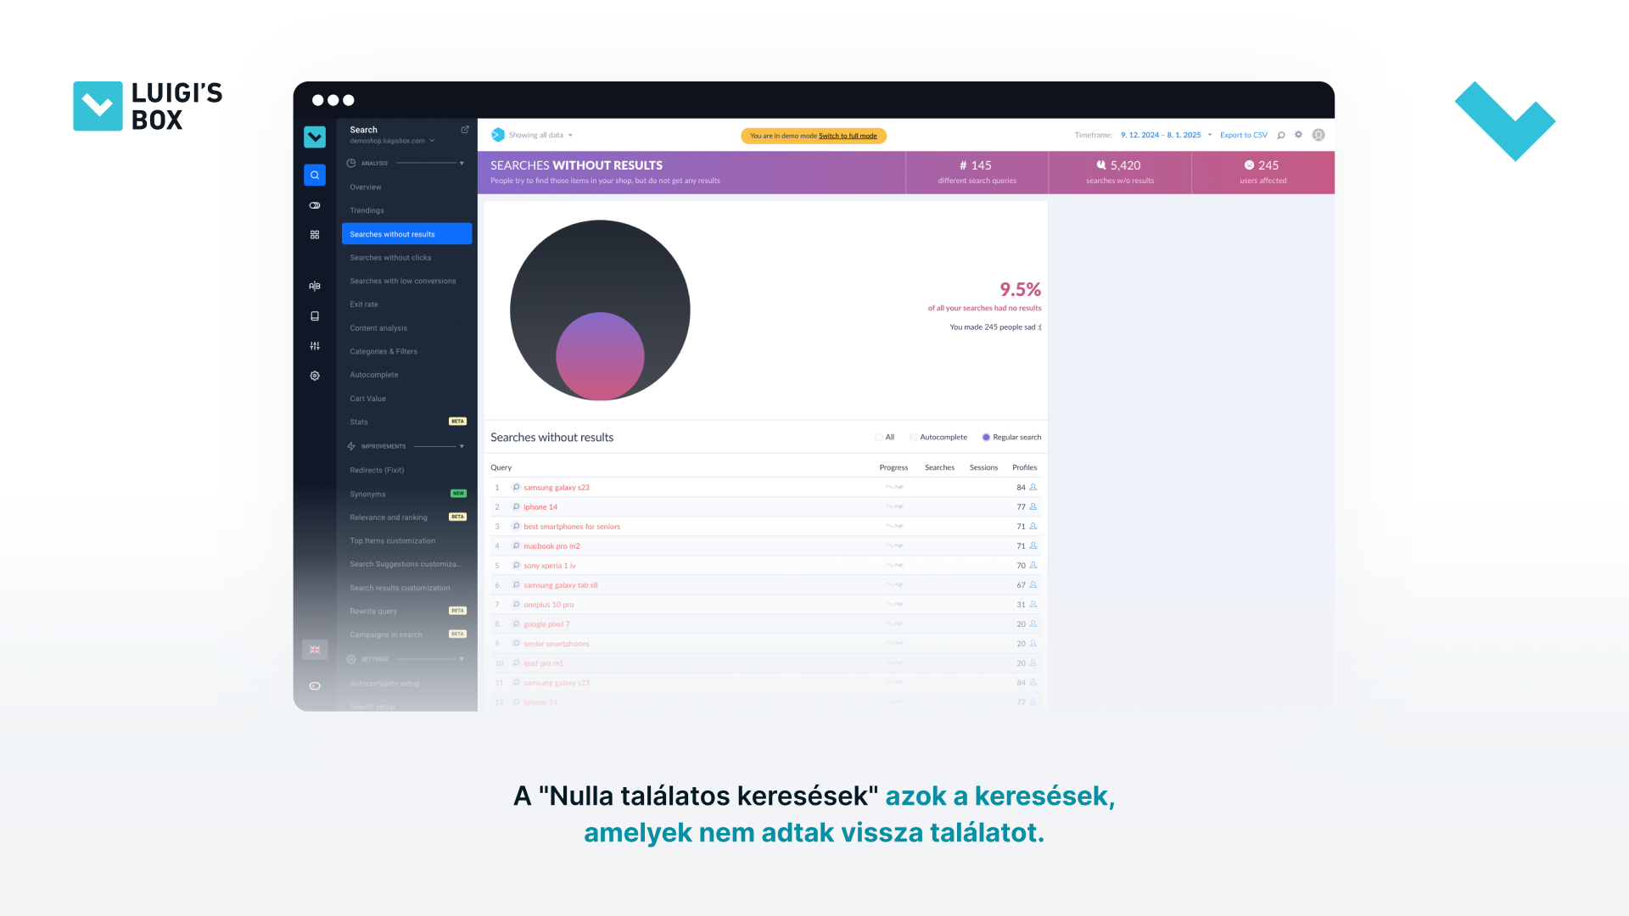This screenshot has width=1629, height=916.
Task: Open the oneplus 10 pro query link
Action: (549, 604)
